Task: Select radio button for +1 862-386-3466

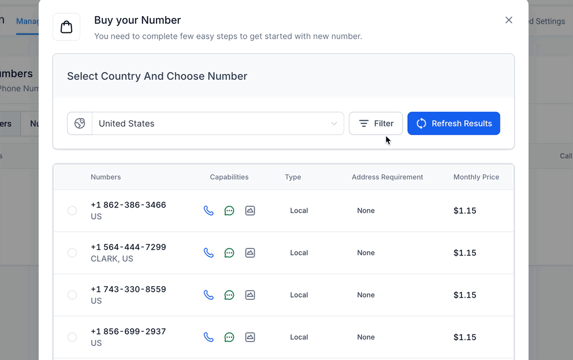Action: 72,210
